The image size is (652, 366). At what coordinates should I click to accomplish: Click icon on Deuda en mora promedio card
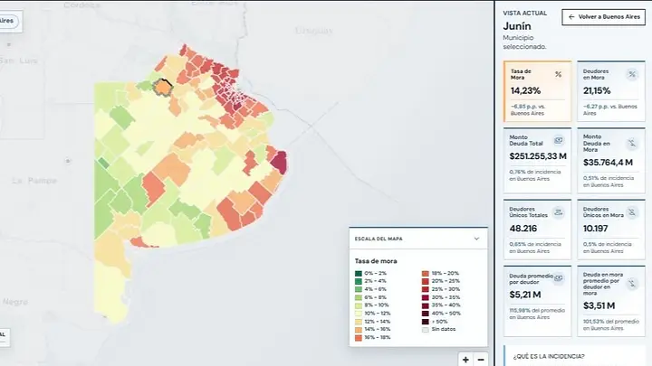632,284
